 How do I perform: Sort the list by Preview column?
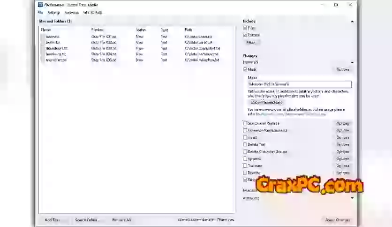[97, 30]
